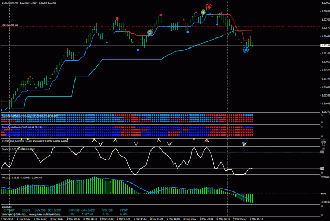Click the Symbol column header in Exposure
The width and height of the screenshot is (330, 221).
point(9,210)
